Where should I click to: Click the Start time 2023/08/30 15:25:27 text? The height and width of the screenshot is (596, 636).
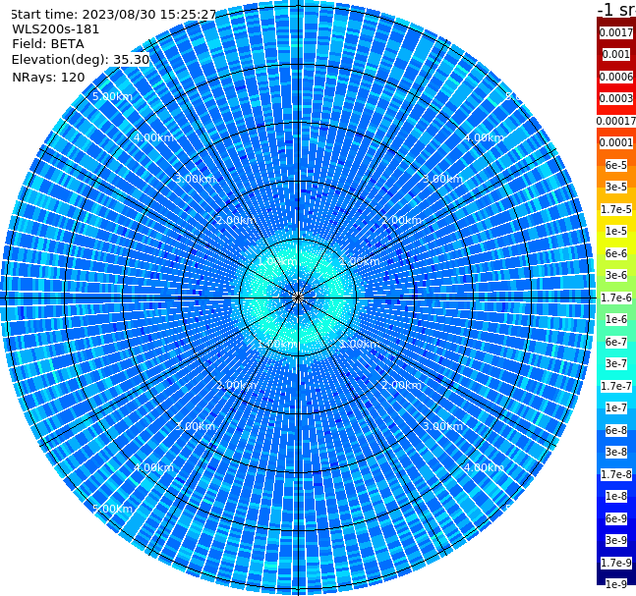point(114,14)
